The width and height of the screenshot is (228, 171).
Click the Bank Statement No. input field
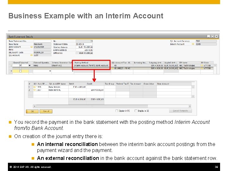click(42, 41)
